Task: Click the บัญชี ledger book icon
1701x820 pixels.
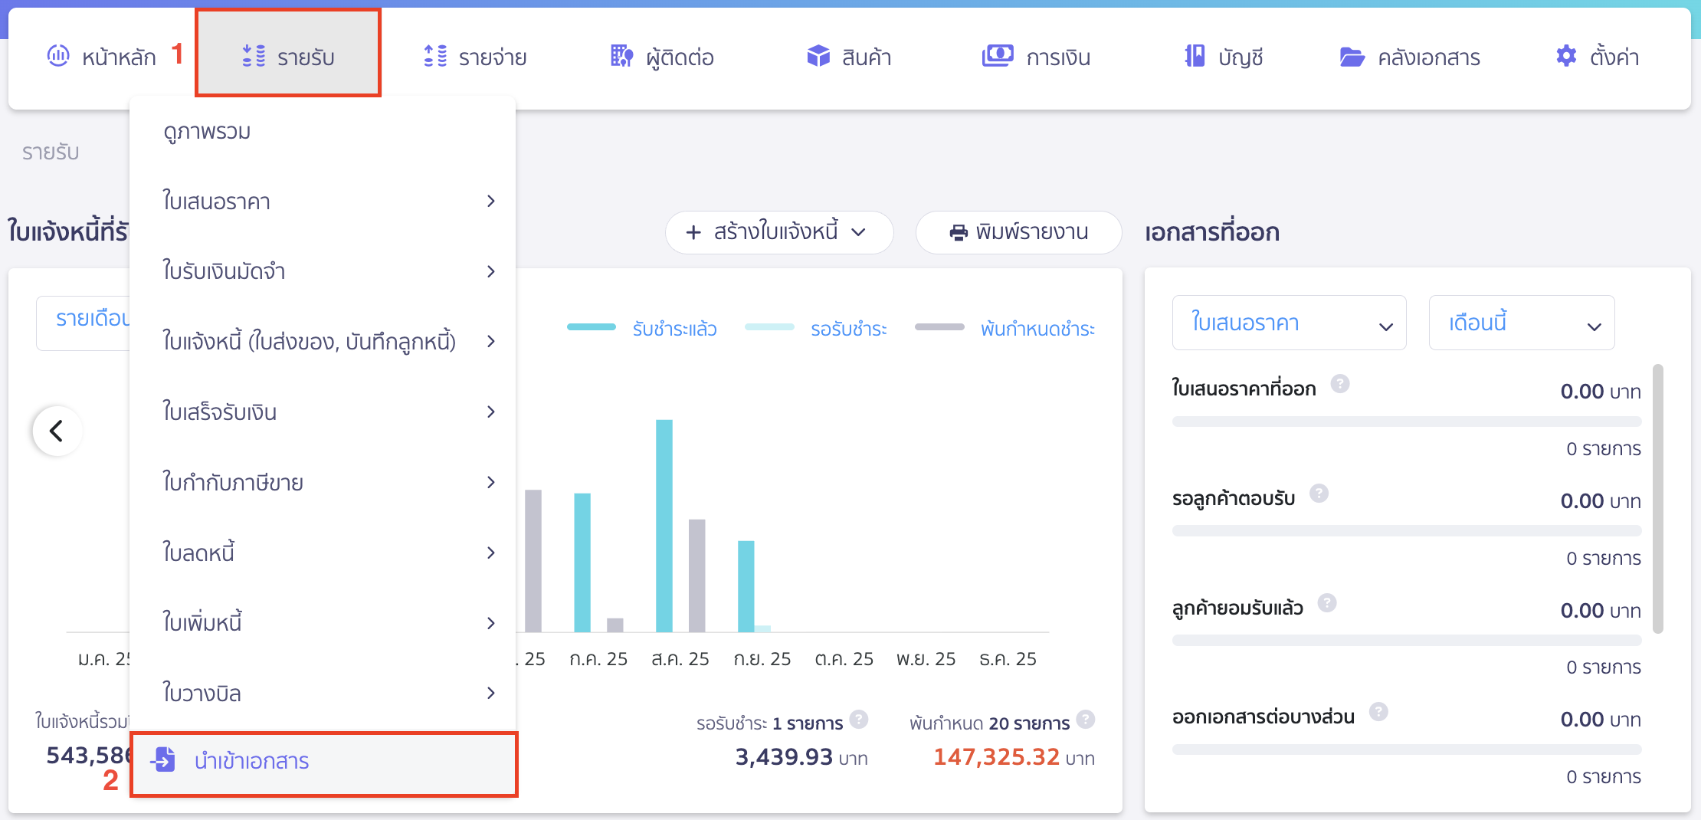Action: pos(1195,56)
